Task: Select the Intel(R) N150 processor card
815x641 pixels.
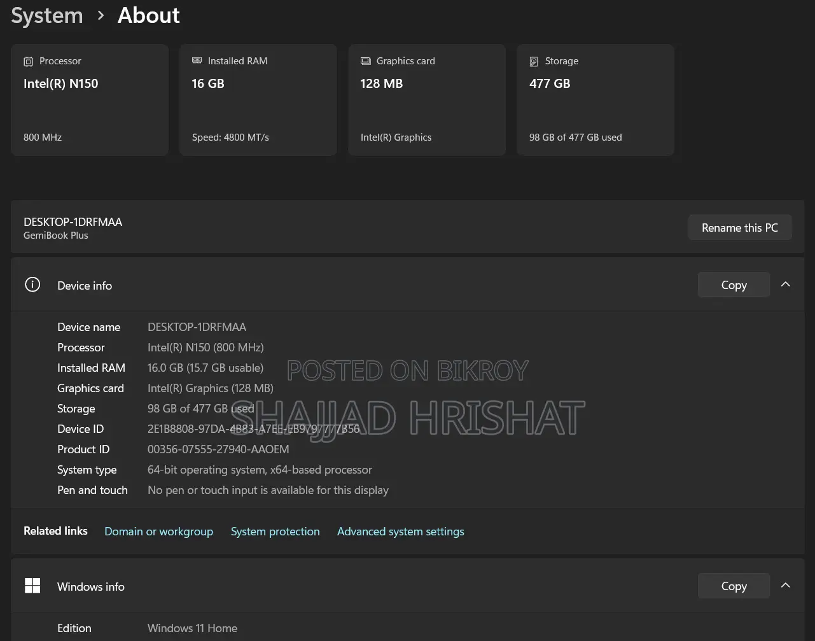Action: (89, 100)
